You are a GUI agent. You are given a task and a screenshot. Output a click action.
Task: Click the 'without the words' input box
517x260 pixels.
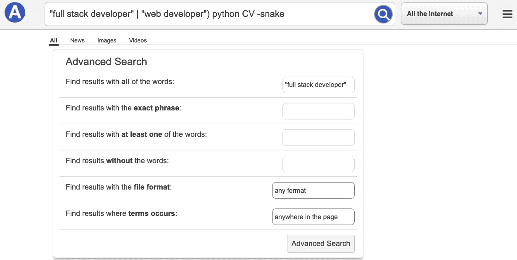click(x=318, y=164)
